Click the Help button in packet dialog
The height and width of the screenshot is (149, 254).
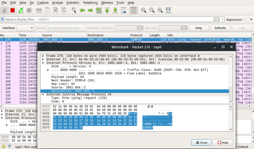pos(223,142)
